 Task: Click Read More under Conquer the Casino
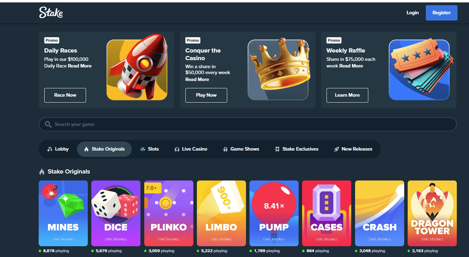pos(197,79)
